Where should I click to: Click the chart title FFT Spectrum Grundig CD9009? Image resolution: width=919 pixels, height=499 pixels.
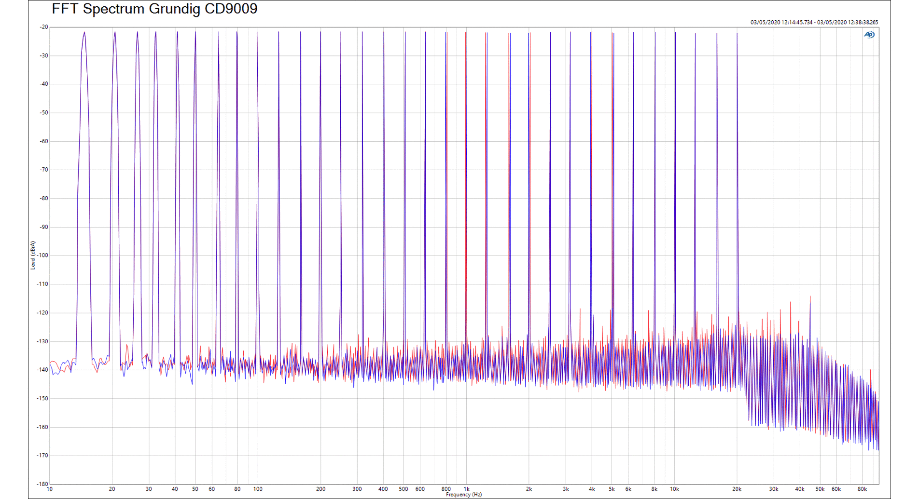pyautogui.click(x=154, y=9)
